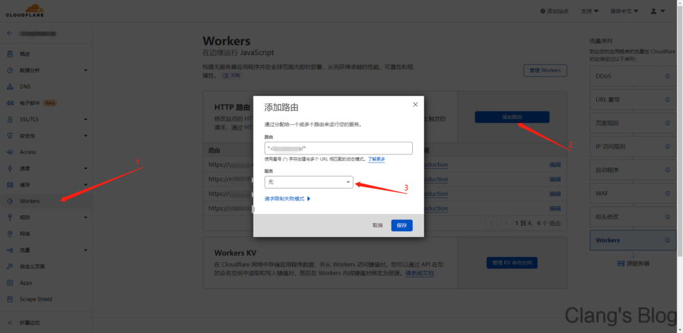Click the 路由 pattern input field
This screenshot has width=683, height=333.
(338, 148)
